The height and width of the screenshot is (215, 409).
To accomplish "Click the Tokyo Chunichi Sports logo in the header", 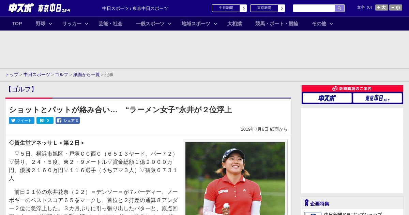I will [54, 8].
